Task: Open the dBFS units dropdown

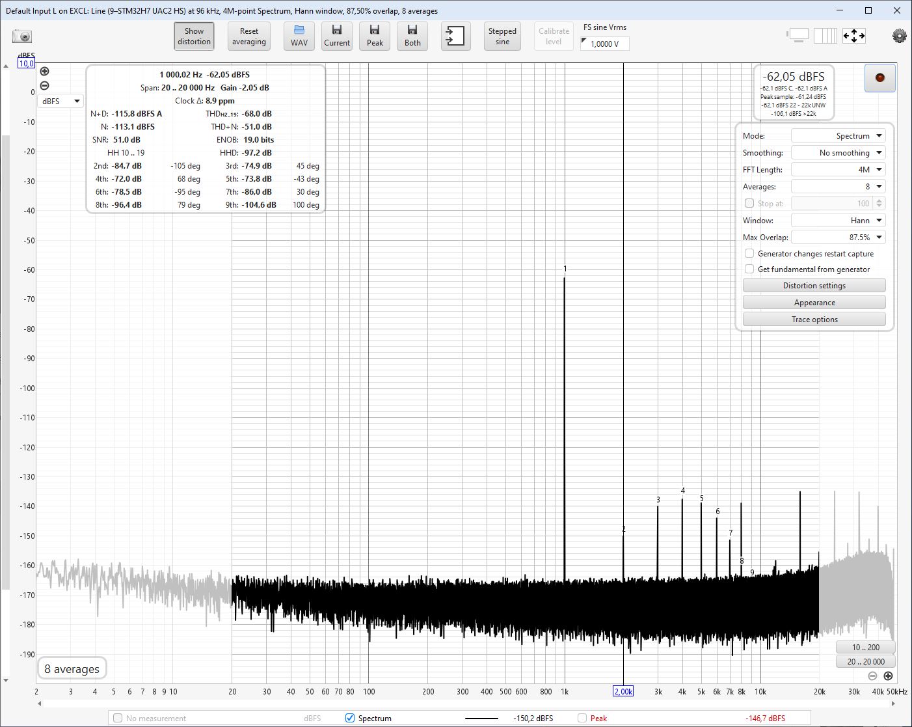Action: [x=60, y=101]
